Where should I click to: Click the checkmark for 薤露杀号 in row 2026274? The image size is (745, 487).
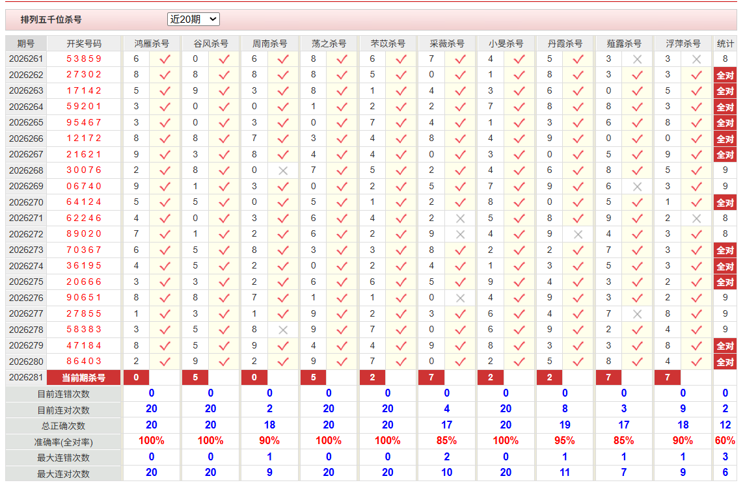click(x=637, y=267)
